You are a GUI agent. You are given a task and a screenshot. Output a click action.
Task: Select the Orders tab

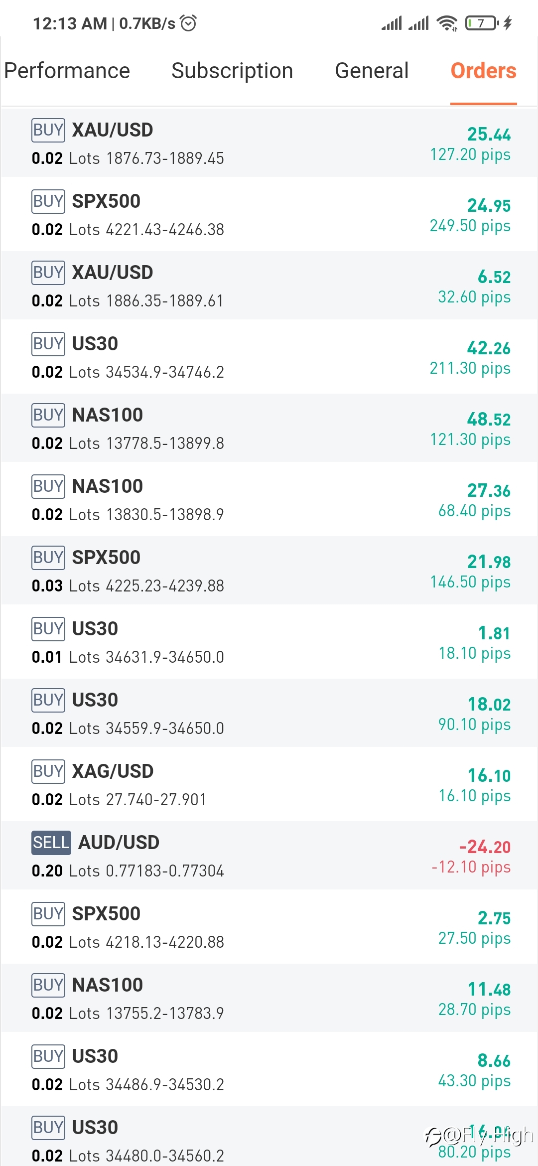[x=483, y=71]
